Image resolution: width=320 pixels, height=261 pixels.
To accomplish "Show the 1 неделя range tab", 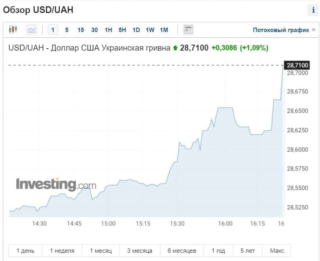I will [62, 251].
